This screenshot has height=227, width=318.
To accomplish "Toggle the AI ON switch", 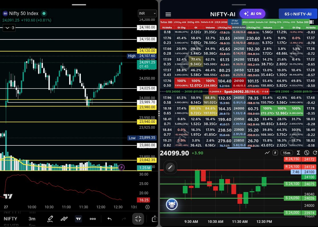I will (252, 14).
